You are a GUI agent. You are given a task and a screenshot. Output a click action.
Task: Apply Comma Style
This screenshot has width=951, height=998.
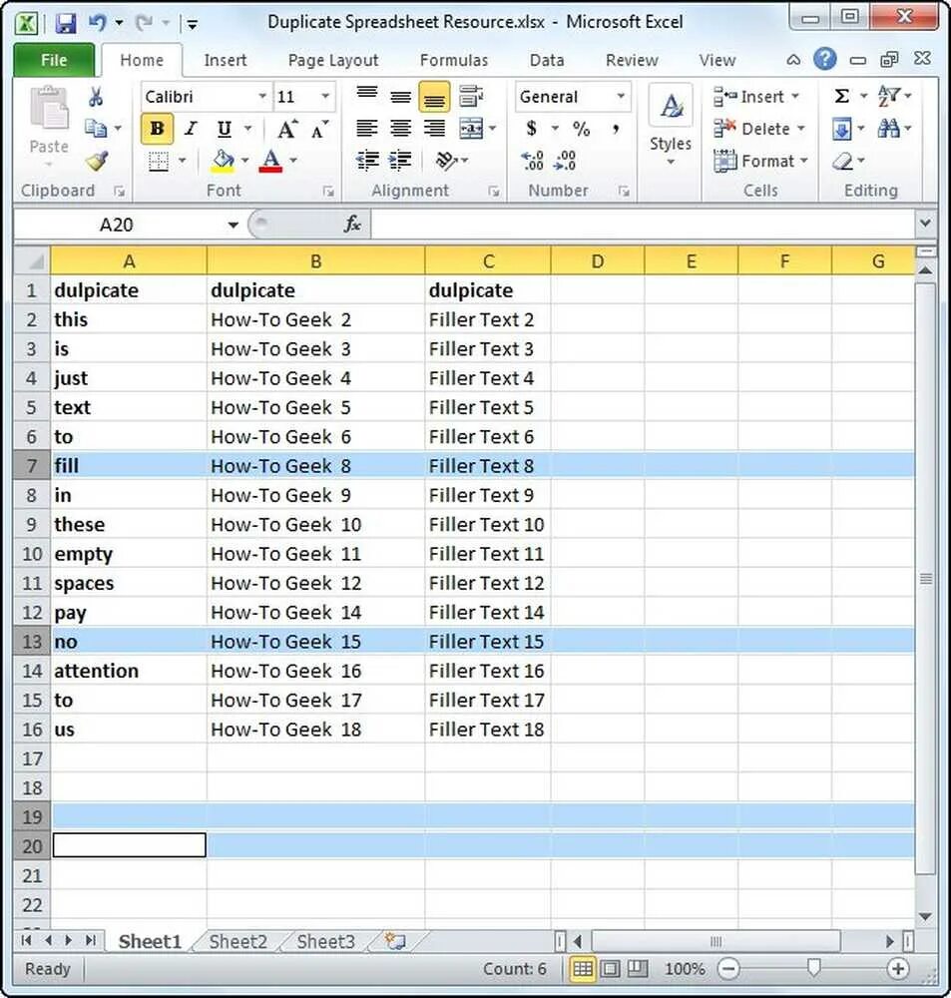616,129
